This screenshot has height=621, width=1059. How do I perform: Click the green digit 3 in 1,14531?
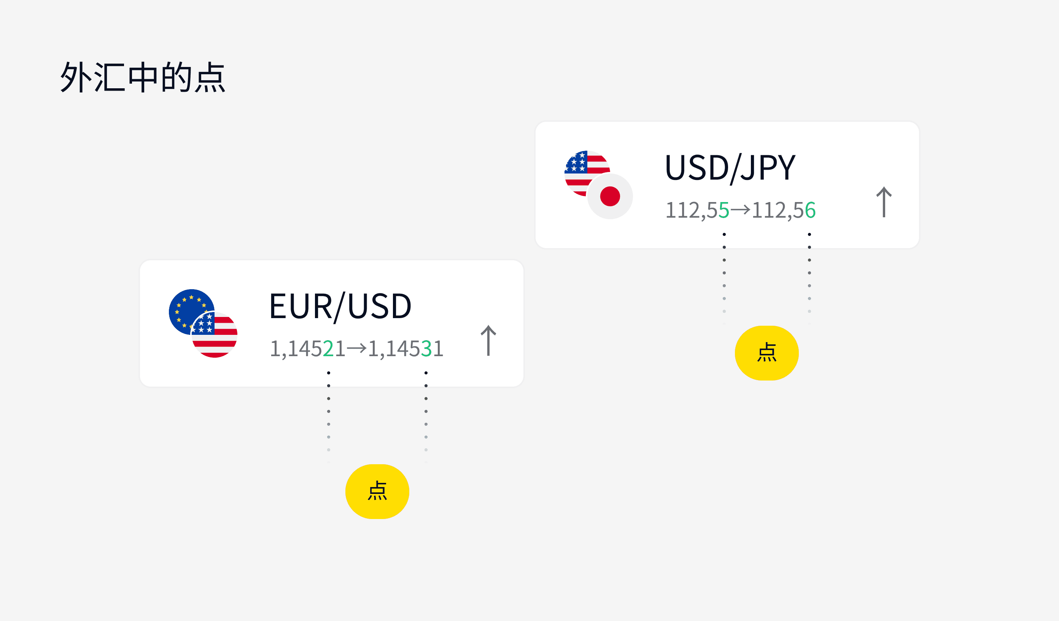(x=426, y=349)
